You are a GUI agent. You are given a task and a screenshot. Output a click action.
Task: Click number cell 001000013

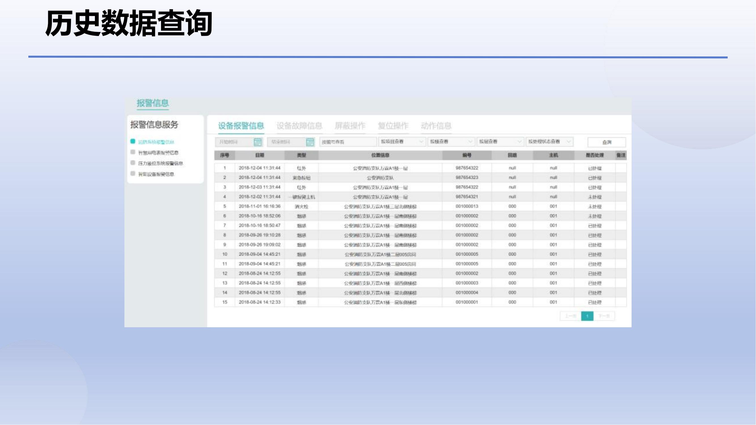tap(467, 206)
